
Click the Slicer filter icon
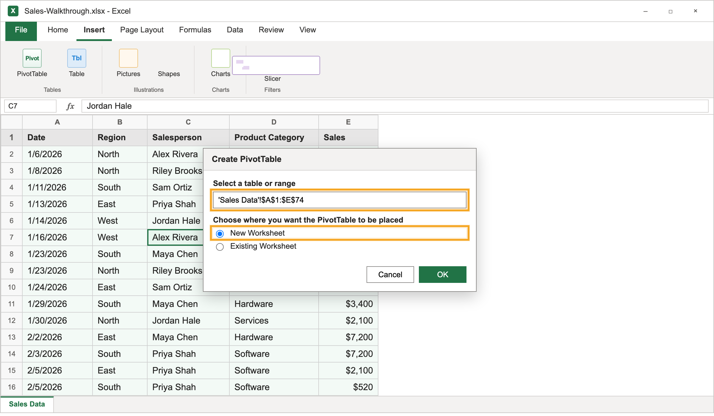click(x=276, y=65)
